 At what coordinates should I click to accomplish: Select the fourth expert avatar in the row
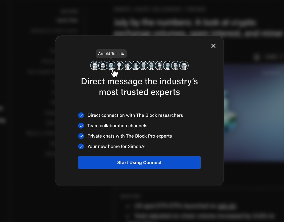[x=119, y=66]
